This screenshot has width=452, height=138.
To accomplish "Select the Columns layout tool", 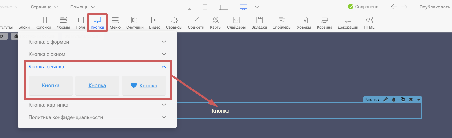I will pyautogui.click(x=43, y=23).
